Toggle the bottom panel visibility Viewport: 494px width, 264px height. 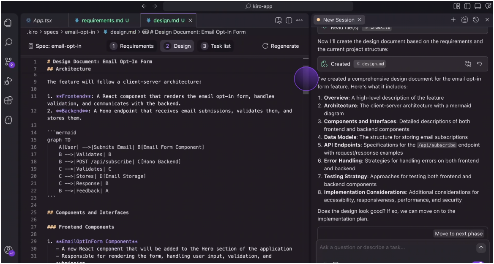(x=478, y=6)
